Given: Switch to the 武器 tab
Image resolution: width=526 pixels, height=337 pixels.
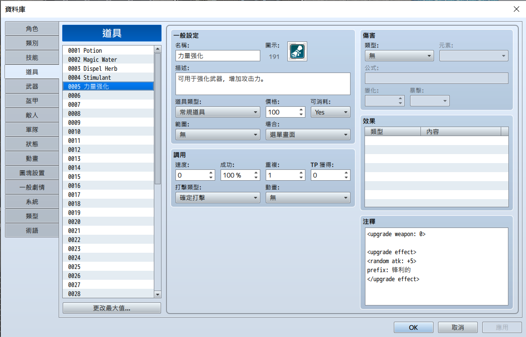Looking at the screenshot, I should pyautogui.click(x=32, y=87).
